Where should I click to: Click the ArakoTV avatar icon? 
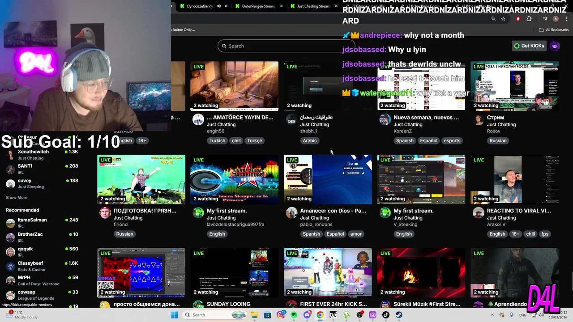coord(478,213)
